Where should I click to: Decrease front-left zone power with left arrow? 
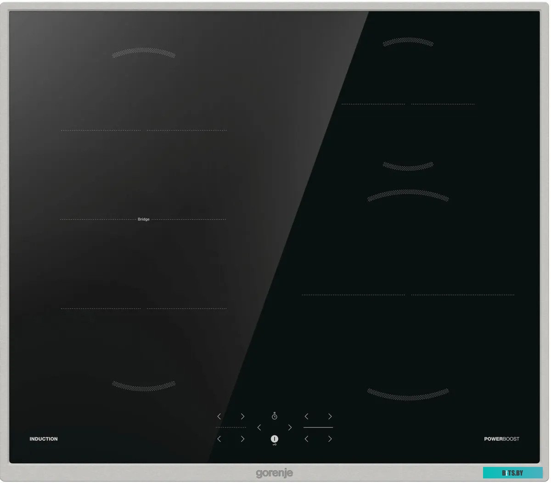coord(219,439)
